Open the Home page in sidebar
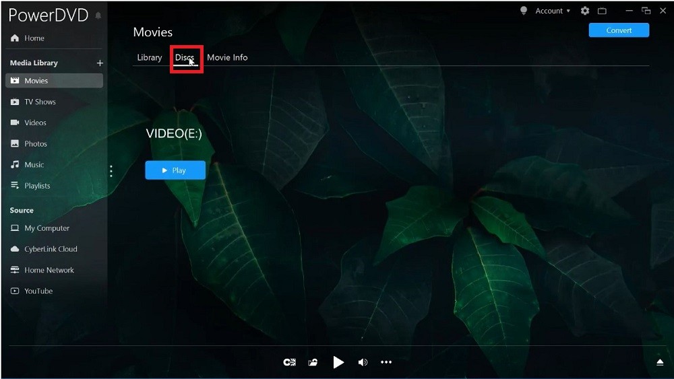 28,38
